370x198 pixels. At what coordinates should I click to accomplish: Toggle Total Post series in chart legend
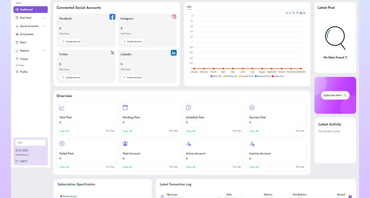(216, 77)
